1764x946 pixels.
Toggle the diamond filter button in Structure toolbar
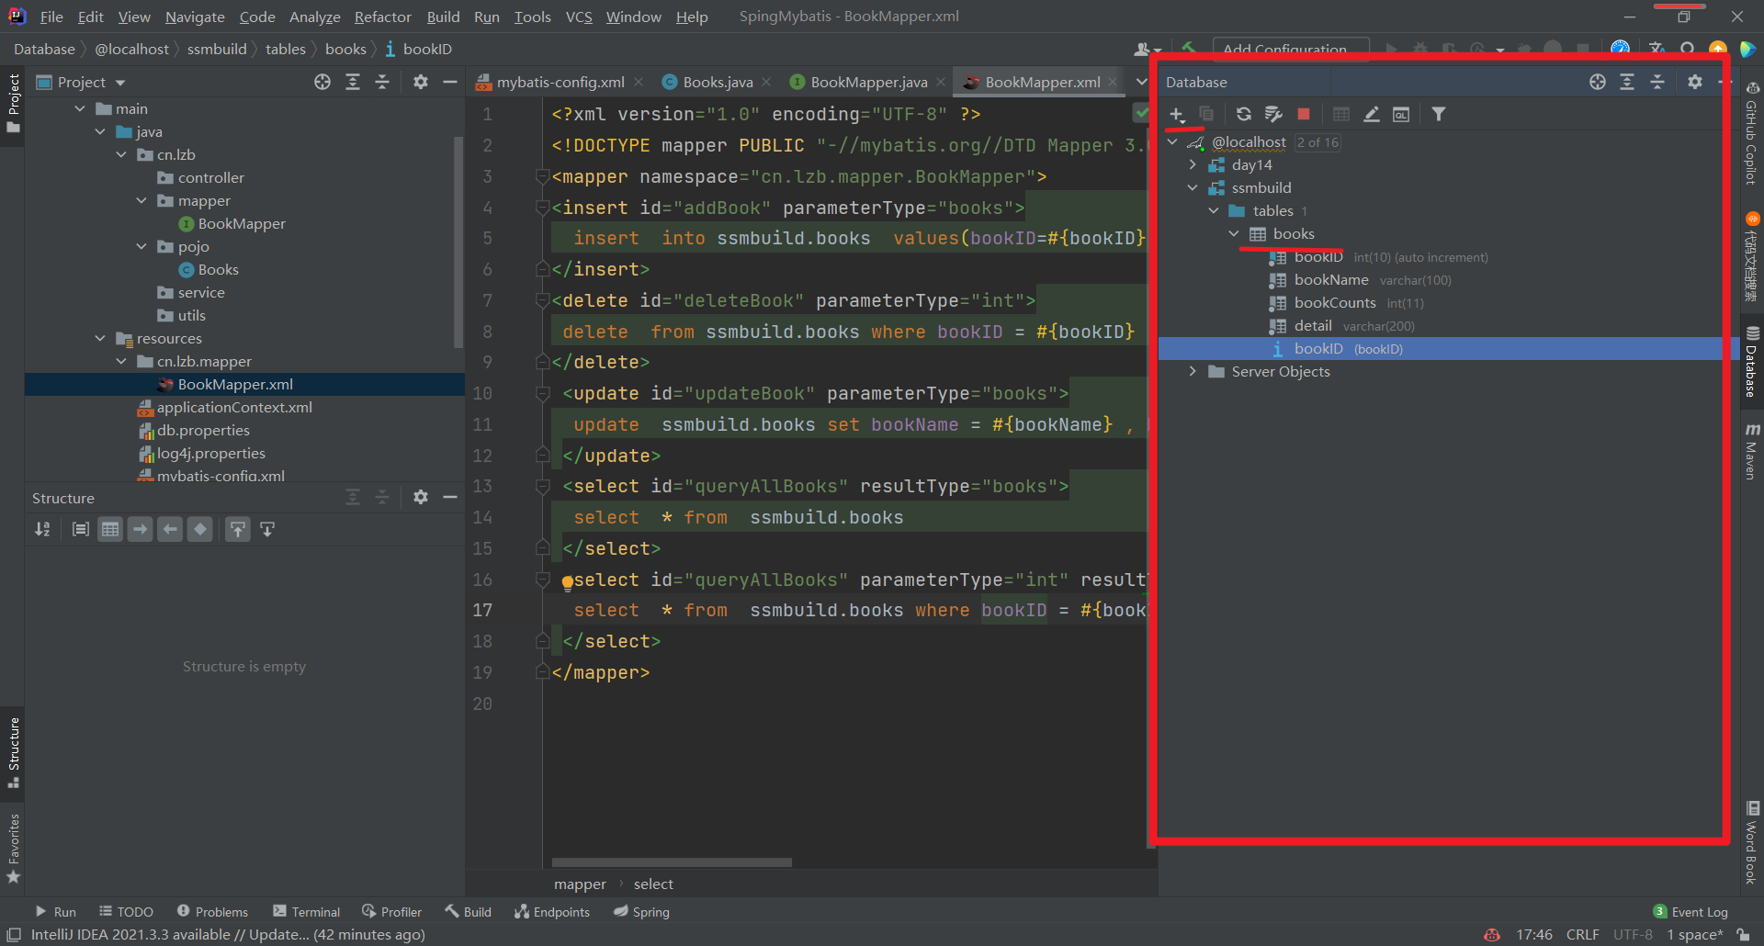200,529
